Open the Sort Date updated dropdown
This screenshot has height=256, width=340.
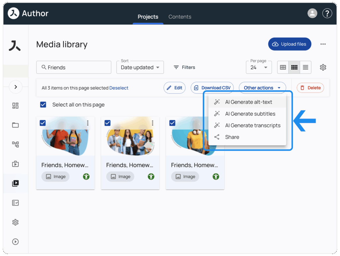point(140,67)
